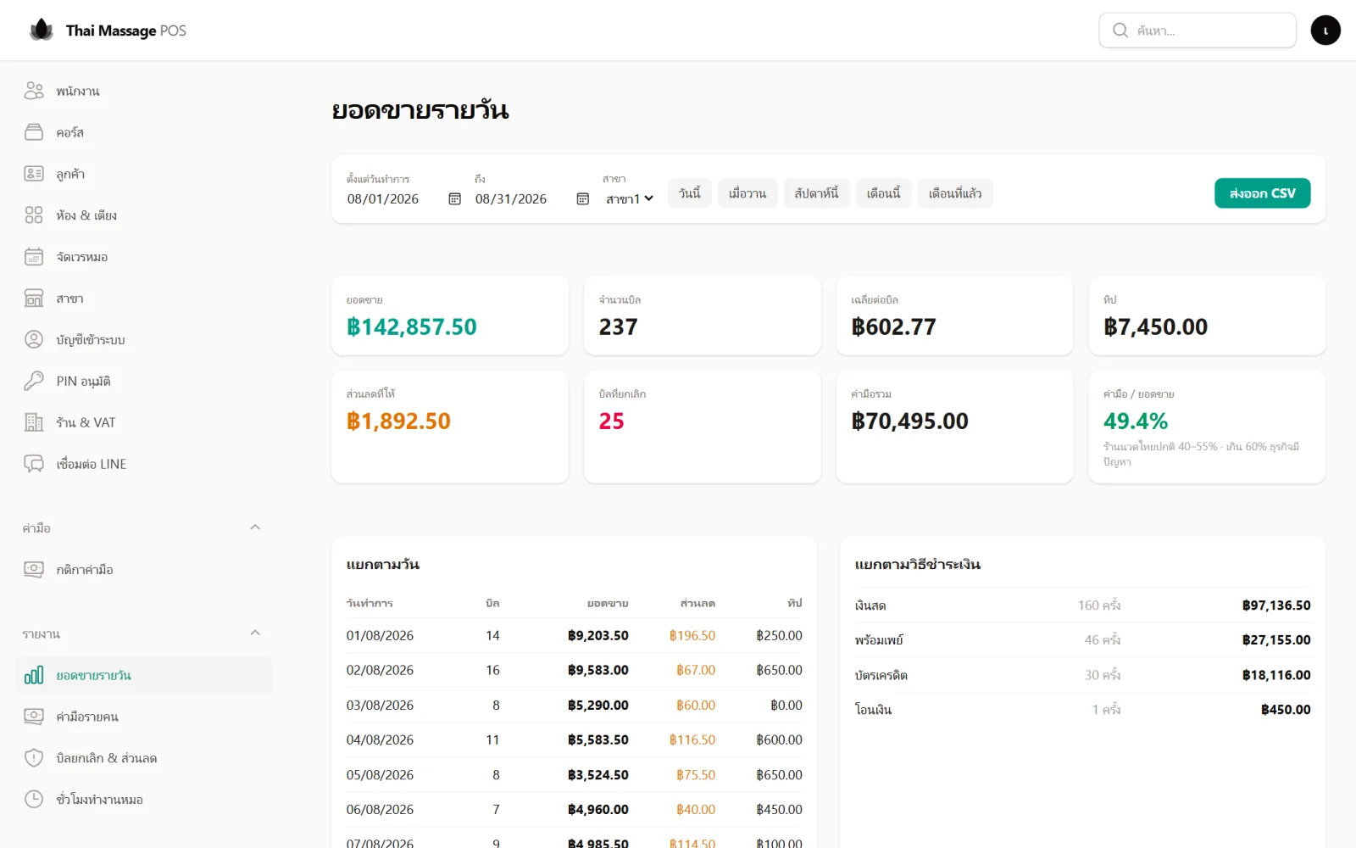Screen dimensions: 1356x848
Task: Click the บัตรเครดิต payment row label
Action: coord(881,676)
